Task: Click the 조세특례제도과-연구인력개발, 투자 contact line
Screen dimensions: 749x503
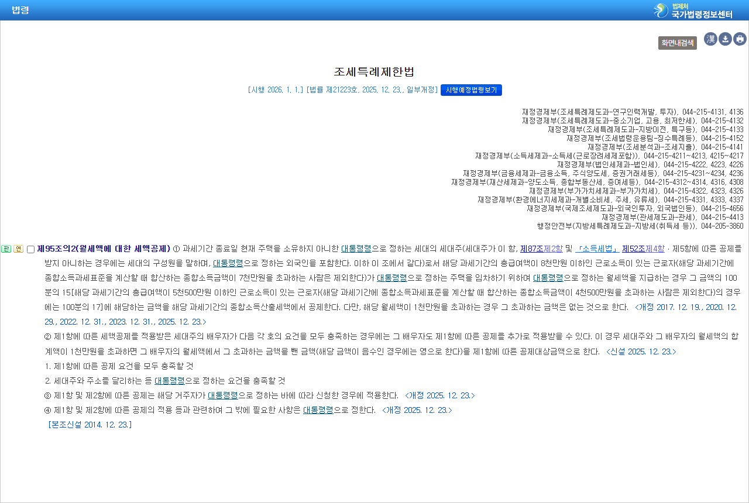Action: 633,112
